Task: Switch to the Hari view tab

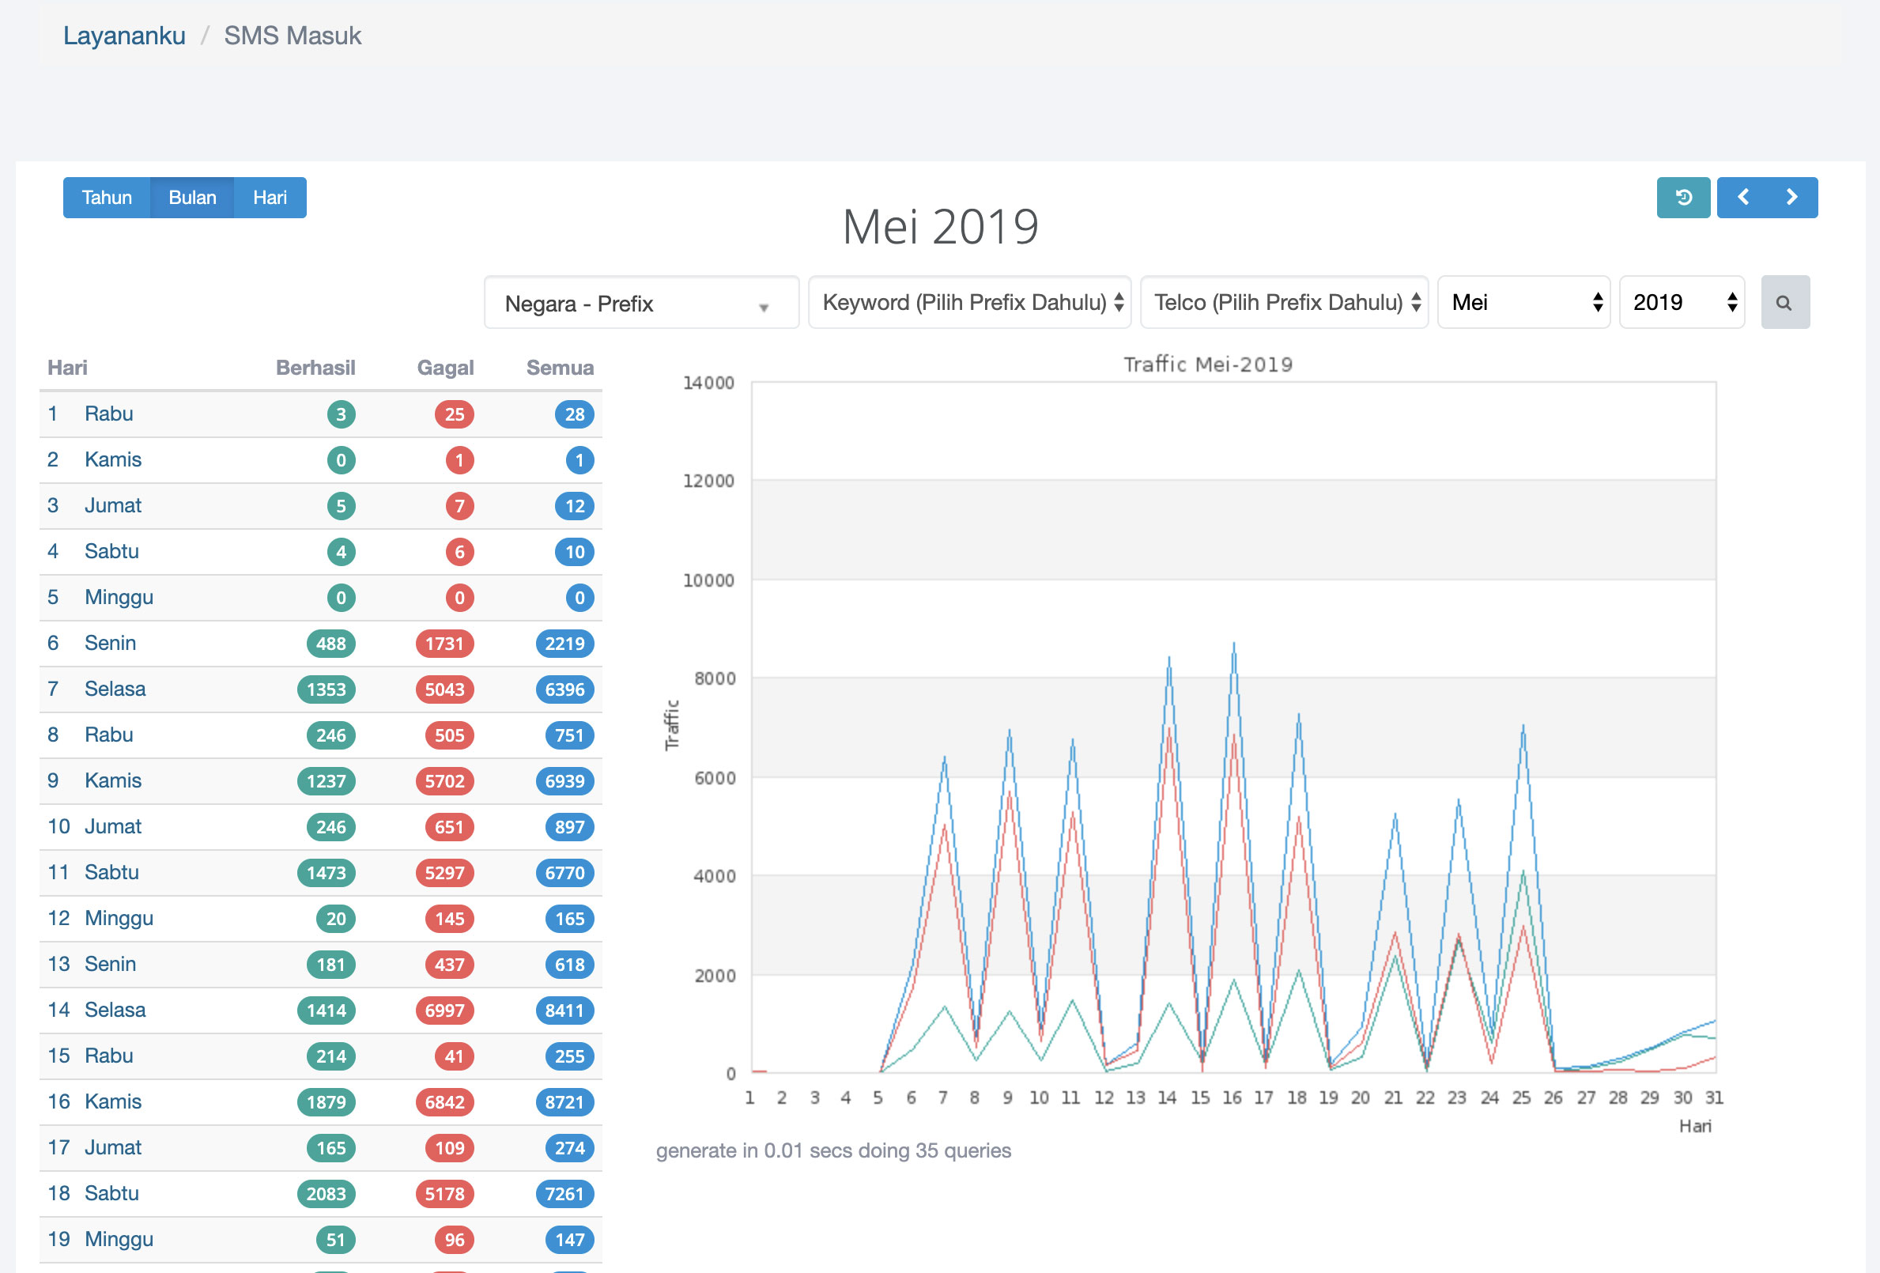Action: [x=270, y=198]
